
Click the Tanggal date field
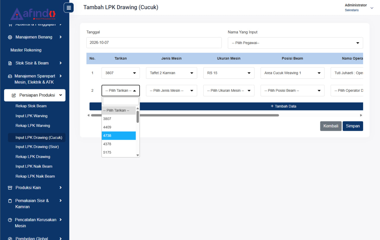154,43
